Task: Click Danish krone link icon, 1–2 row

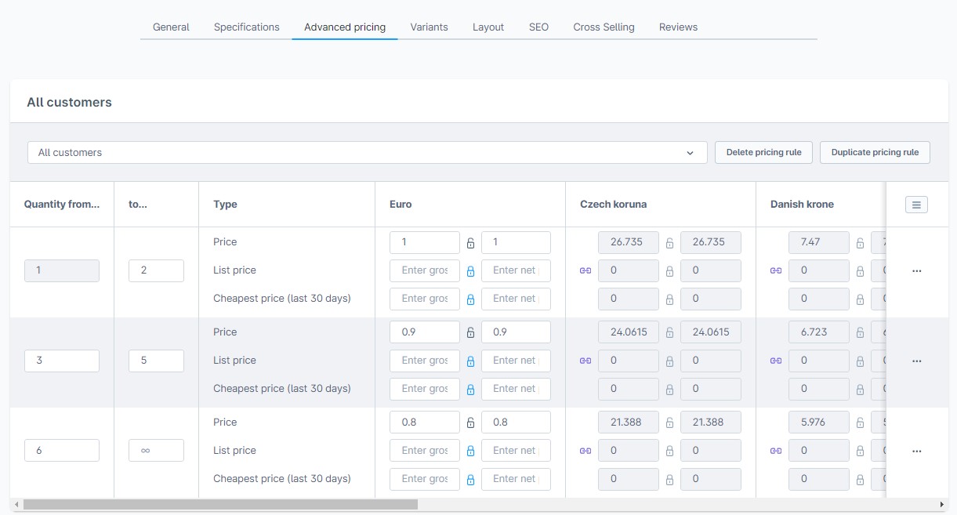Action: coord(776,270)
